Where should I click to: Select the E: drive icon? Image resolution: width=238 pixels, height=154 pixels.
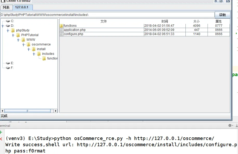(x=8, y=63)
